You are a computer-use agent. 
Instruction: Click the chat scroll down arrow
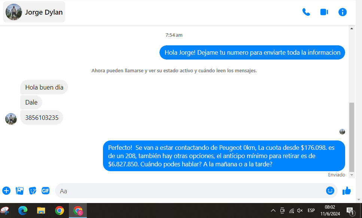tap(352, 175)
